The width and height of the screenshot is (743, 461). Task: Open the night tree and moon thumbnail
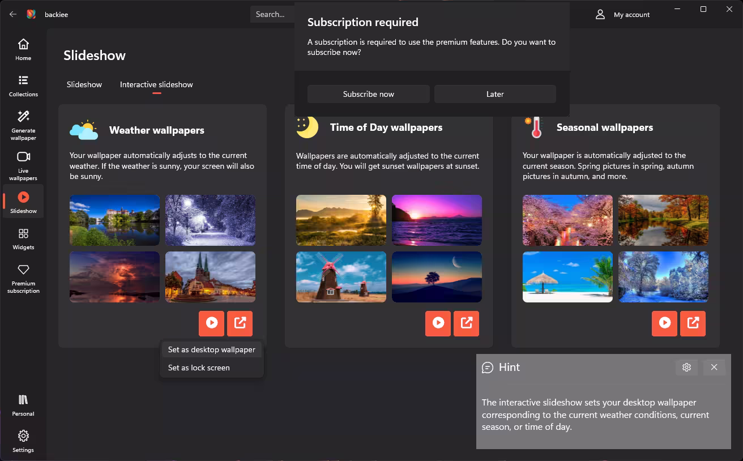pyautogui.click(x=437, y=277)
